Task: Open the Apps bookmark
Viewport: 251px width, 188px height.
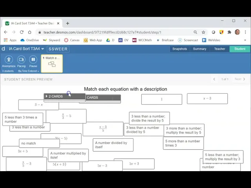Action: pyautogui.click(x=10, y=40)
